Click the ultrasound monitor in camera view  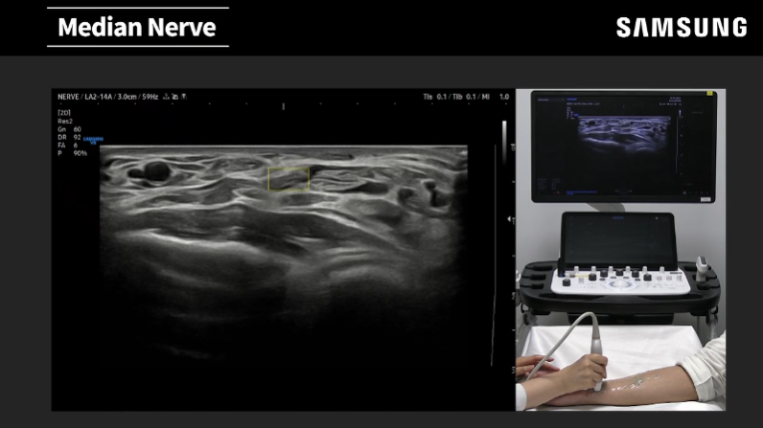click(x=623, y=146)
